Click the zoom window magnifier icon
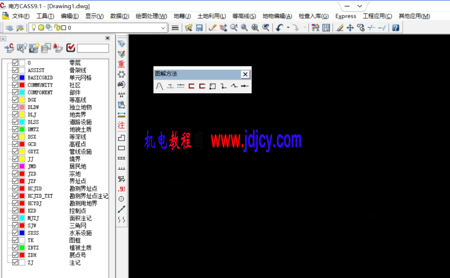 [244, 28]
